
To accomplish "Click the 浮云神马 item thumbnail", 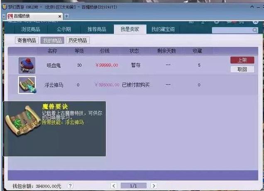I will (x=27, y=85).
